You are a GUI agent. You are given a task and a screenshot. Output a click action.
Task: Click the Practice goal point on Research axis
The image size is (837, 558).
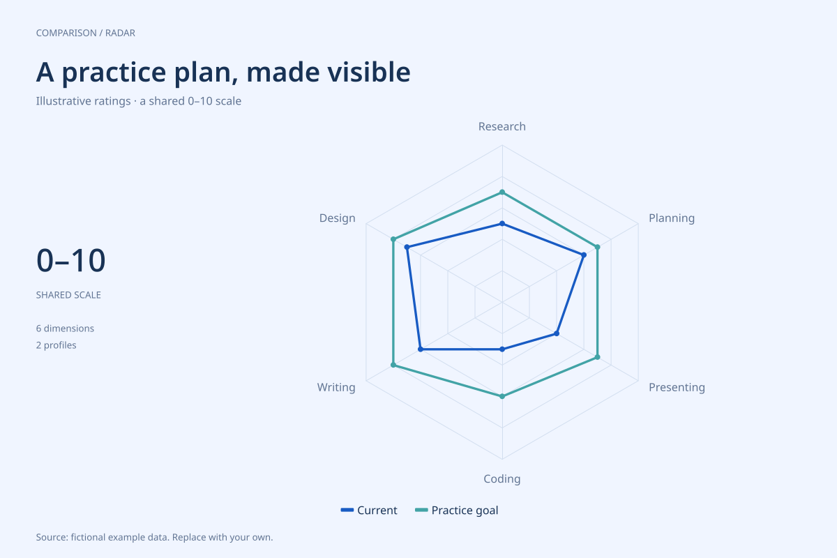pyautogui.click(x=502, y=193)
